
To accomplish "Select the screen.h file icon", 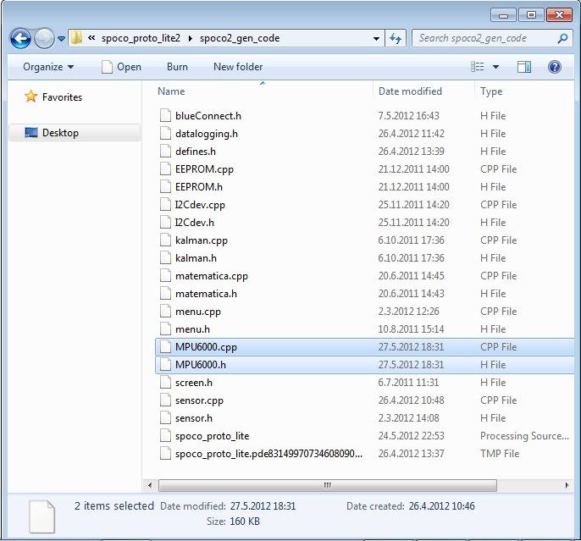I will tap(165, 382).
